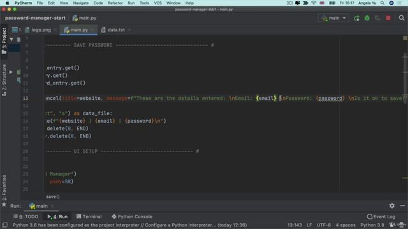
Task: Change 4 spaces indent setting
Action: 346,225
